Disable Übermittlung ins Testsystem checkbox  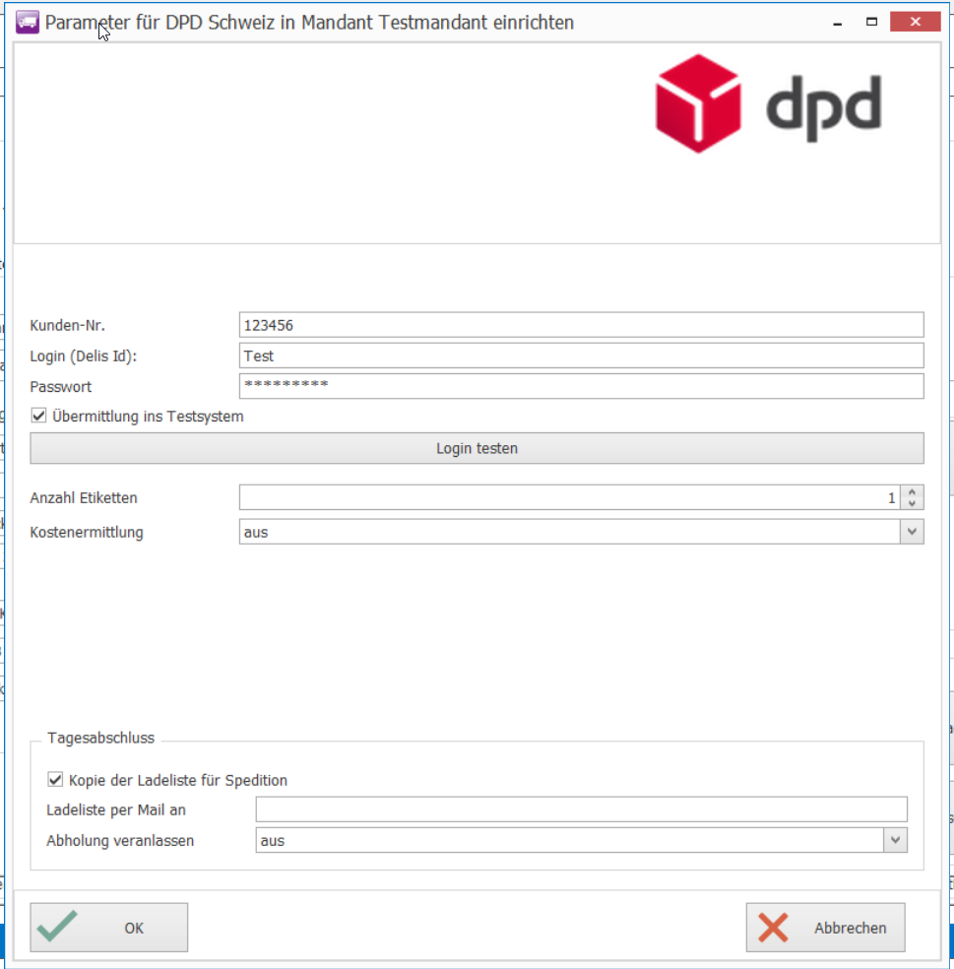pos(39,417)
